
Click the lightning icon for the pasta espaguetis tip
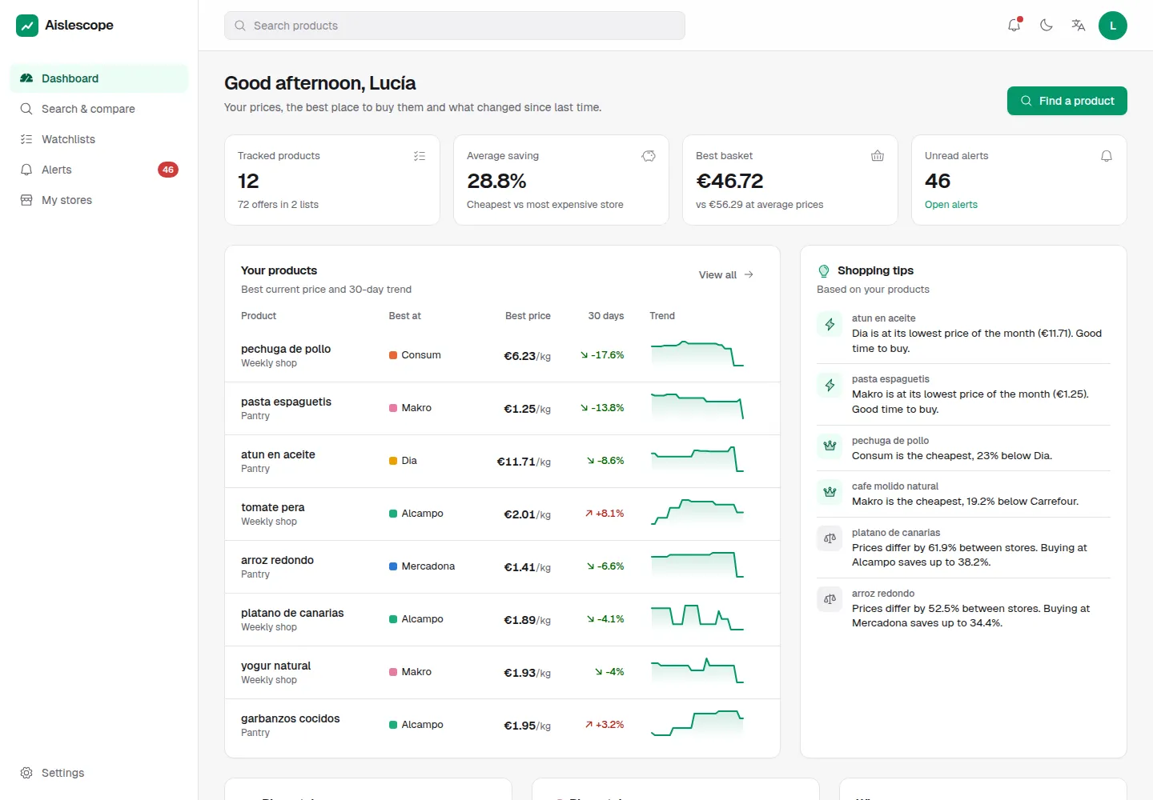[830, 385]
